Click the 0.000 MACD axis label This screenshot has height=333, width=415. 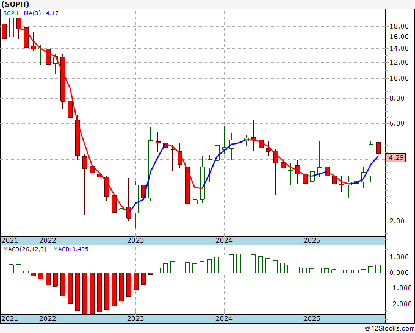pos(399,273)
